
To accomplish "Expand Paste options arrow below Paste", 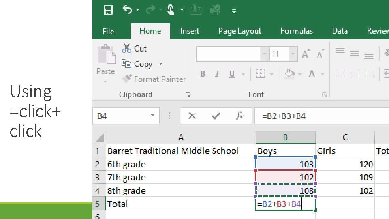I will 105,82.
